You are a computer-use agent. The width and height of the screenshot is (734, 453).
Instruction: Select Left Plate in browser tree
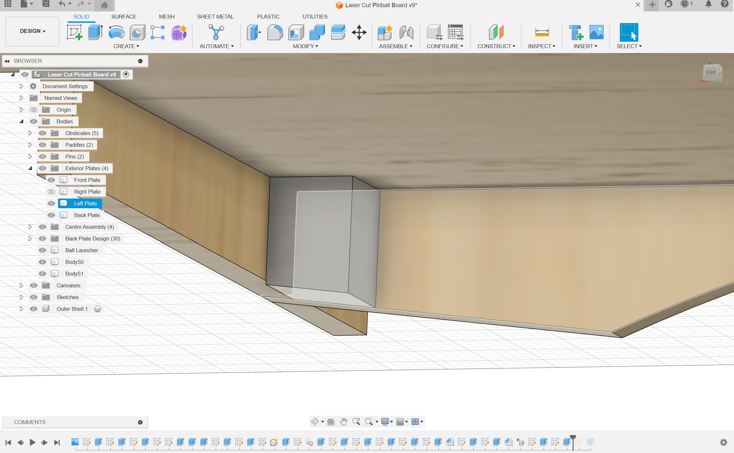pos(86,203)
